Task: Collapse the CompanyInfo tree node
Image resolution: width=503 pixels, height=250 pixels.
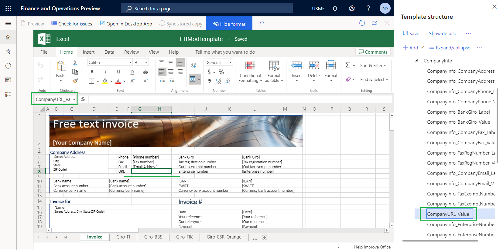Action: [x=416, y=61]
